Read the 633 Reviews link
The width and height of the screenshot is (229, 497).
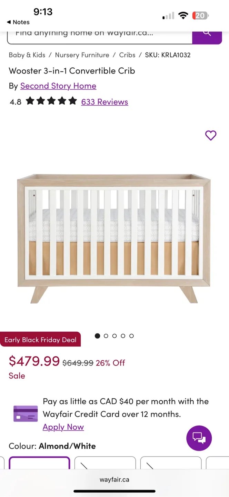pos(104,102)
